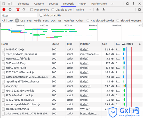Toggle the JS type filter
This screenshot has height=118, width=143.
coord(17,20)
